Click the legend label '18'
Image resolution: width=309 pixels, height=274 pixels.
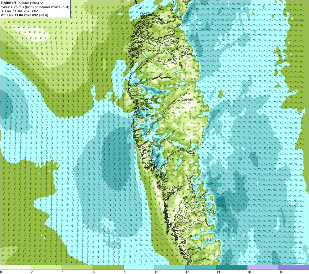[x=280, y=272]
